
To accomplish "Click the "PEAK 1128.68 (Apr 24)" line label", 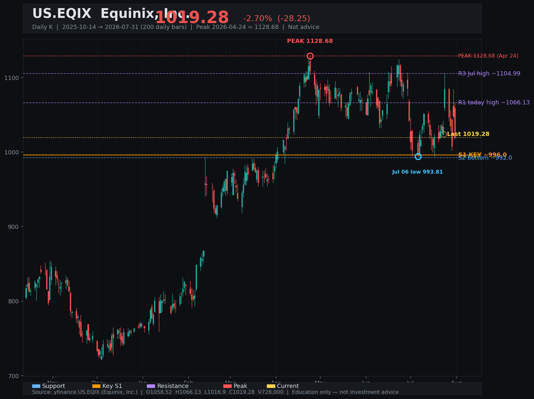I will point(488,56).
